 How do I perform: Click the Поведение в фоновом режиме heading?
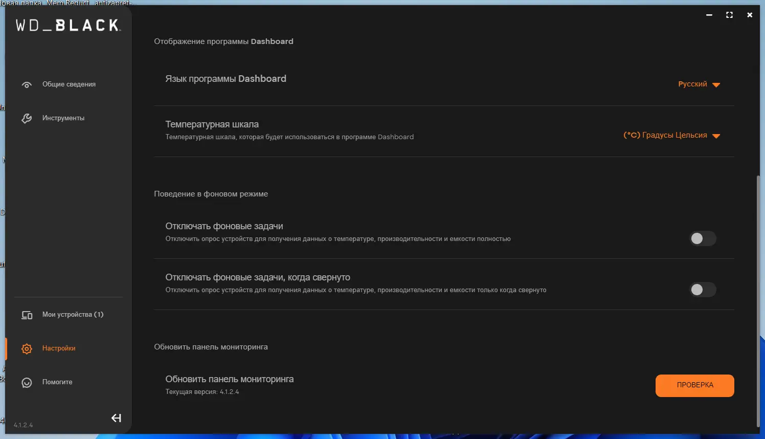(211, 194)
